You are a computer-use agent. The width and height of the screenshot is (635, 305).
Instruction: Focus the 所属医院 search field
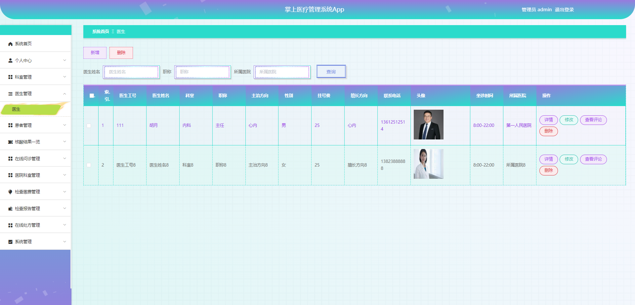click(282, 72)
